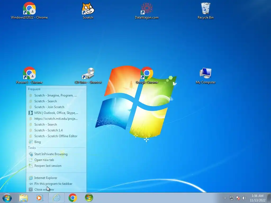This screenshot has width=271, height=203.
Task: Open the clock showing 1:56 AM
Action: 258,198
